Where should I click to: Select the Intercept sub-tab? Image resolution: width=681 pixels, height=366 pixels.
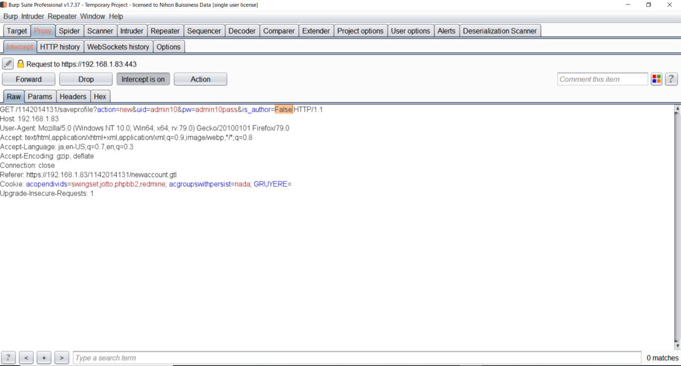point(20,47)
